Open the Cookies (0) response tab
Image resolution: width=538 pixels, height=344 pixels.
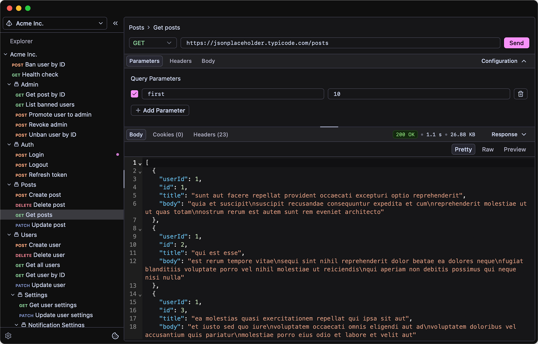(x=168, y=134)
